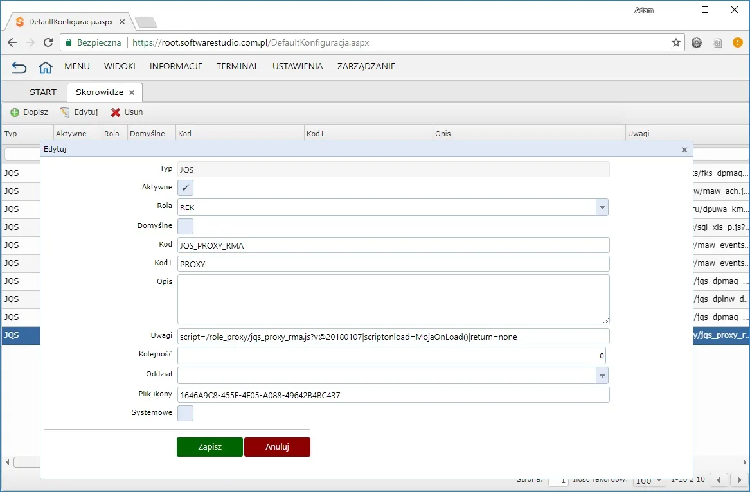Image resolution: width=750 pixels, height=492 pixels.
Task: Click the Edytuj toolbar button
Action: [x=79, y=112]
